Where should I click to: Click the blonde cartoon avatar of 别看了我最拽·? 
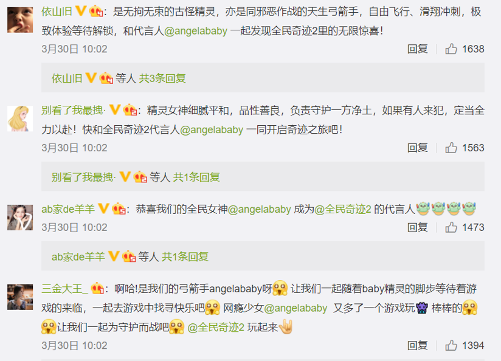pos(20,119)
